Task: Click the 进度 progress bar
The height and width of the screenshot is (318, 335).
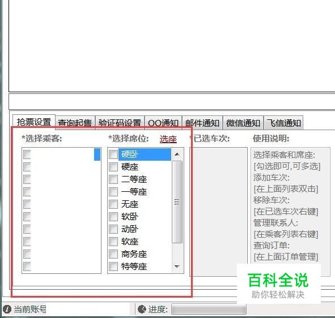Action: point(209,310)
